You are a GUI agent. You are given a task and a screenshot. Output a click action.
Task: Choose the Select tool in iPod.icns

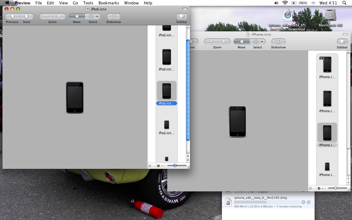(91, 16)
